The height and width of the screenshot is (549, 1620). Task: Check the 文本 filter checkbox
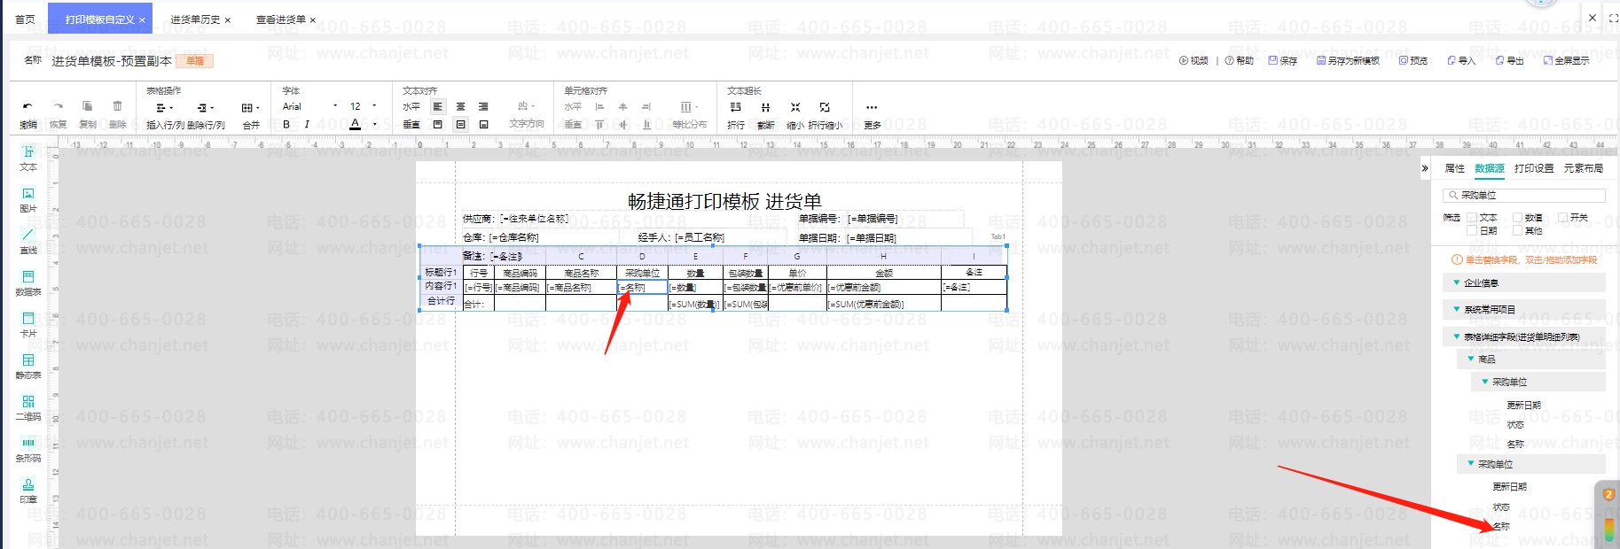[x=1472, y=217]
